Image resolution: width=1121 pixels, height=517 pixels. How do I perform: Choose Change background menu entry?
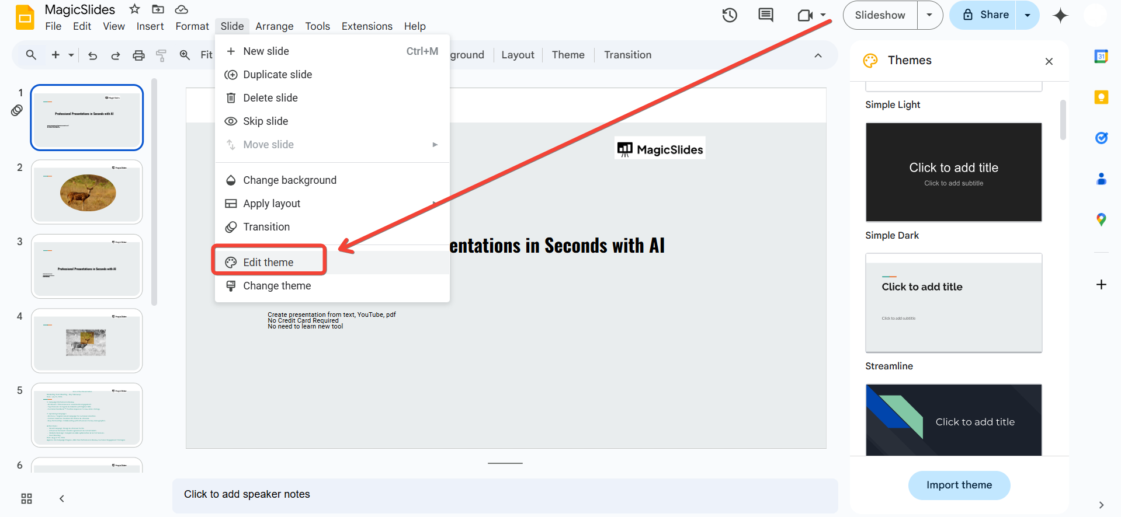point(332,180)
